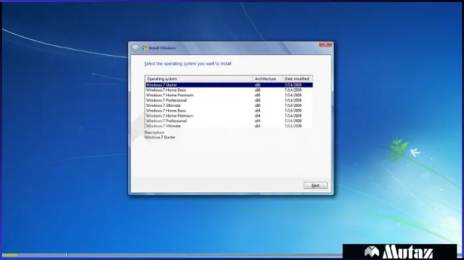This screenshot has width=464, height=260.
Task: Close the Install Windows dialog
Action: pos(325,44)
